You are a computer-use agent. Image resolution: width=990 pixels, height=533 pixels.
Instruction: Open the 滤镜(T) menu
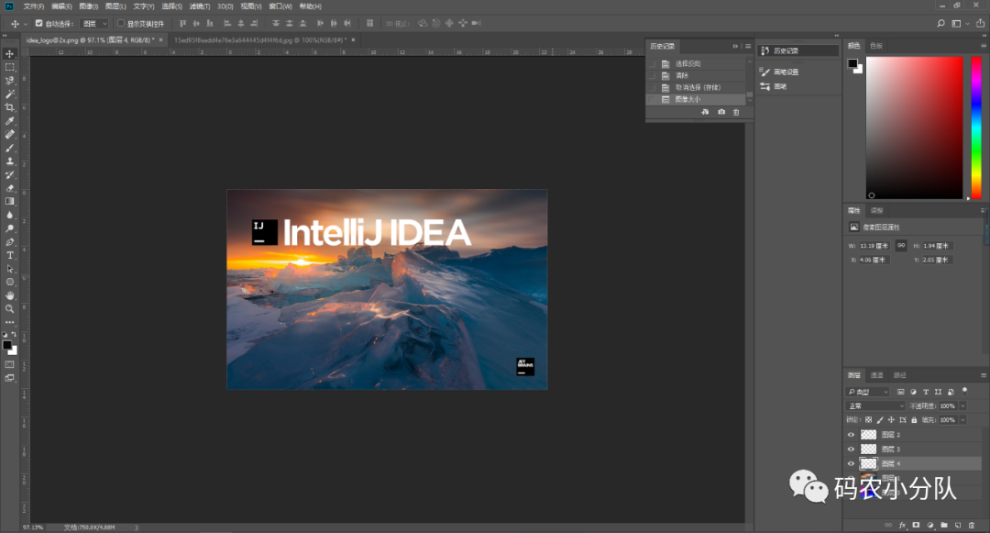click(x=200, y=6)
